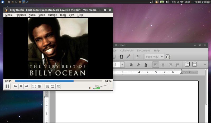
Task: Stop playback in VLC
Action: pyautogui.click(x=21, y=86)
